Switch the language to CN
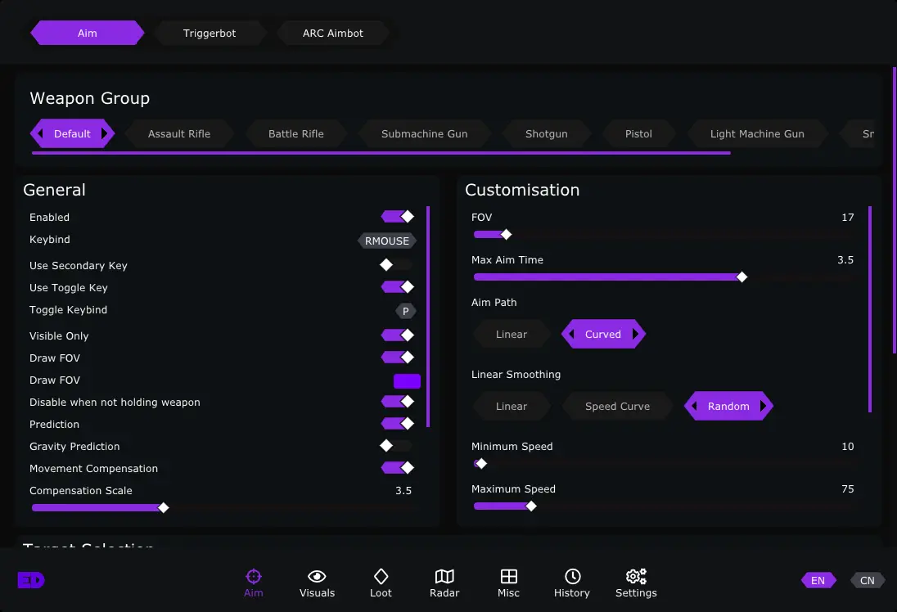Screen dimensions: 897x612 click(867, 581)
